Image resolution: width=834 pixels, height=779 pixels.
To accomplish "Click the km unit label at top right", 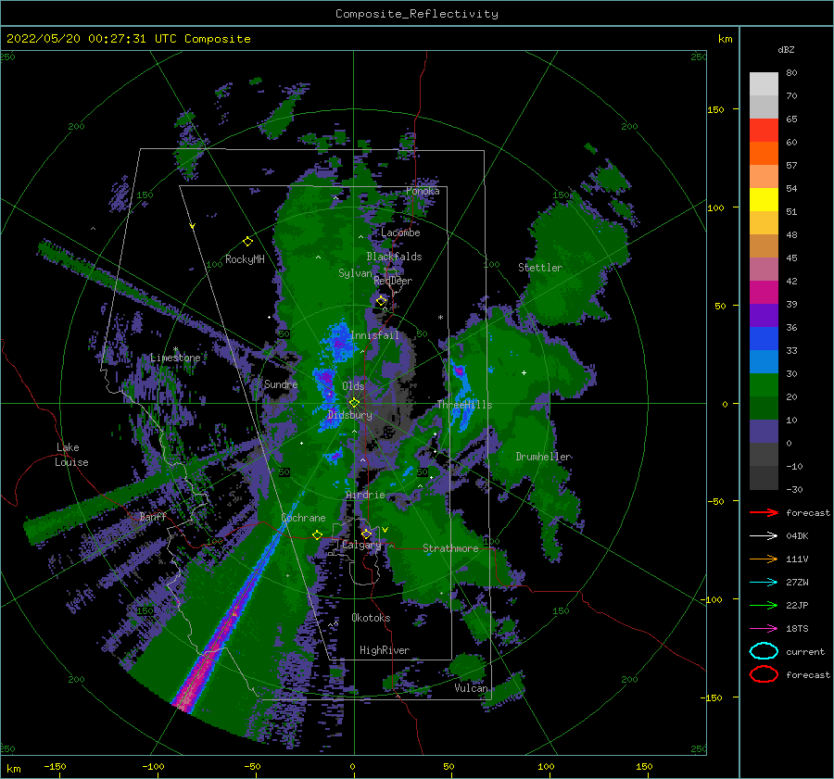I will [725, 39].
